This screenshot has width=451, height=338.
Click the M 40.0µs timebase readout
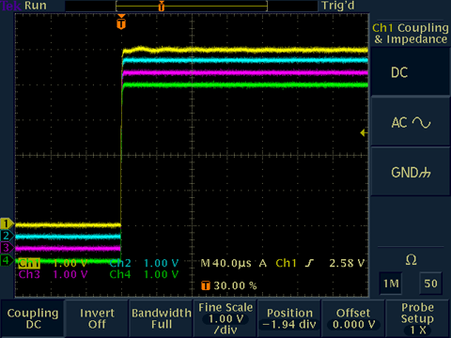225,263
